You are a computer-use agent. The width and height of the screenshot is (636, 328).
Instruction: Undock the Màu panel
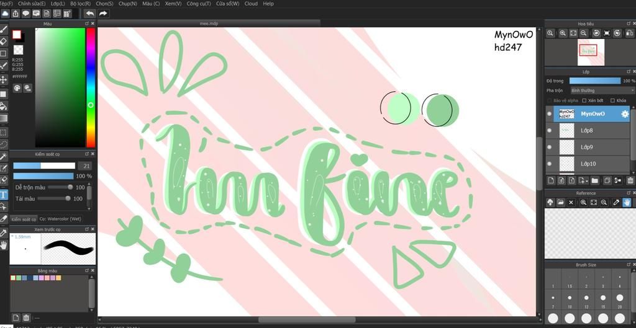tap(87, 24)
